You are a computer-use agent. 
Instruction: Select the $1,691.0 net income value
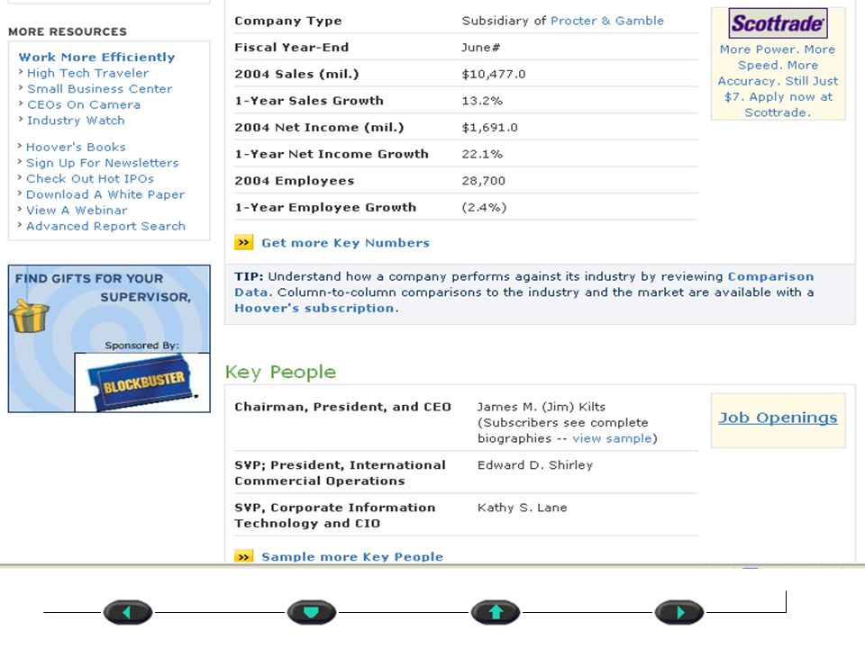coord(490,128)
